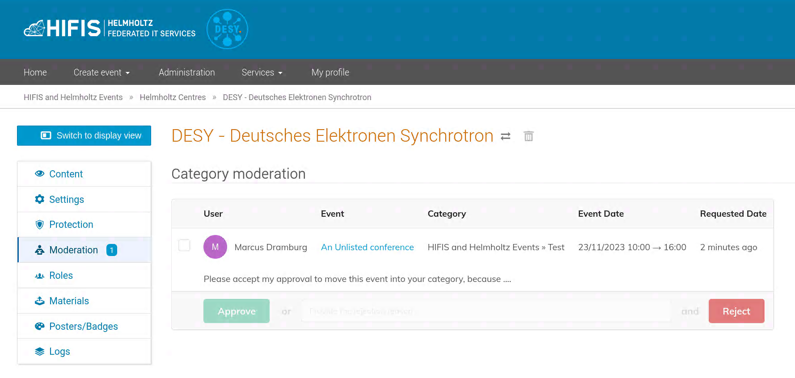Click the Category column header
This screenshot has height=378, width=795.
click(x=447, y=214)
